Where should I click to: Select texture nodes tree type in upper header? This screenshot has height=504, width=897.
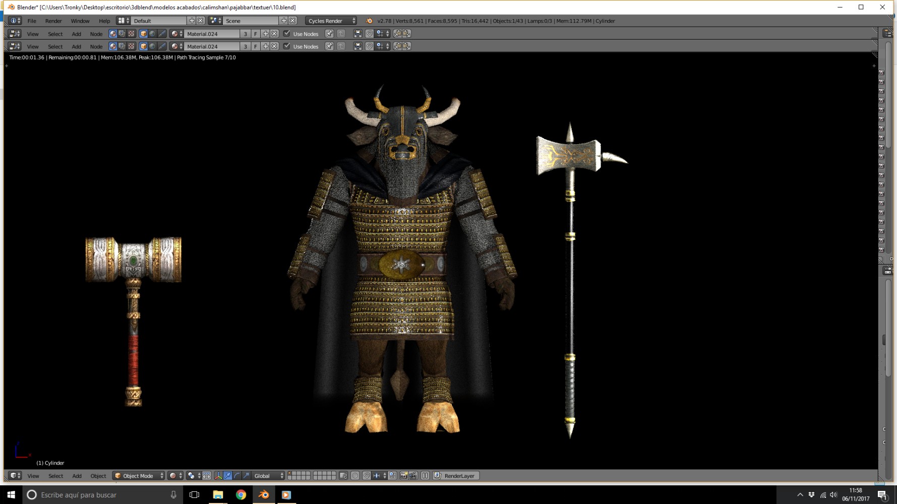[132, 34]
